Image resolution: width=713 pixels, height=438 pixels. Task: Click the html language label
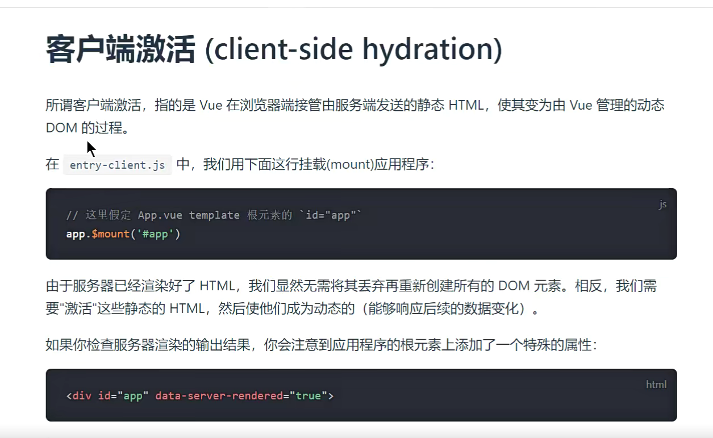pos(656,385)
